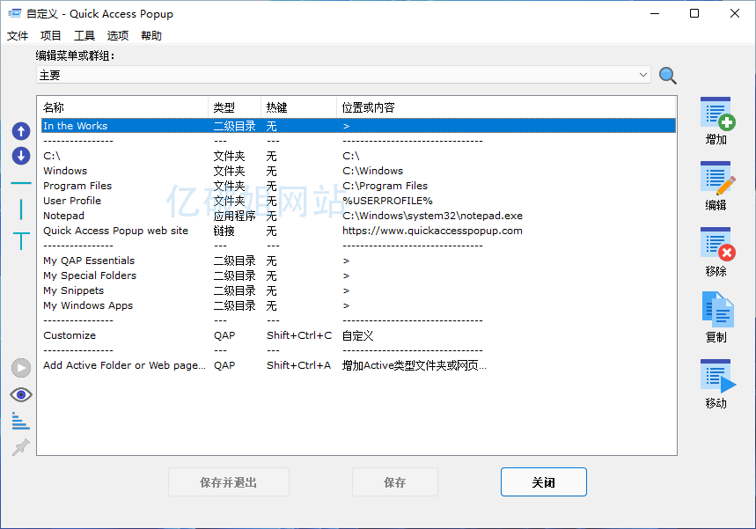Click the column break T icon
Image resolution: width=756 pixels, height=529 pixels.
coord(20,241)
